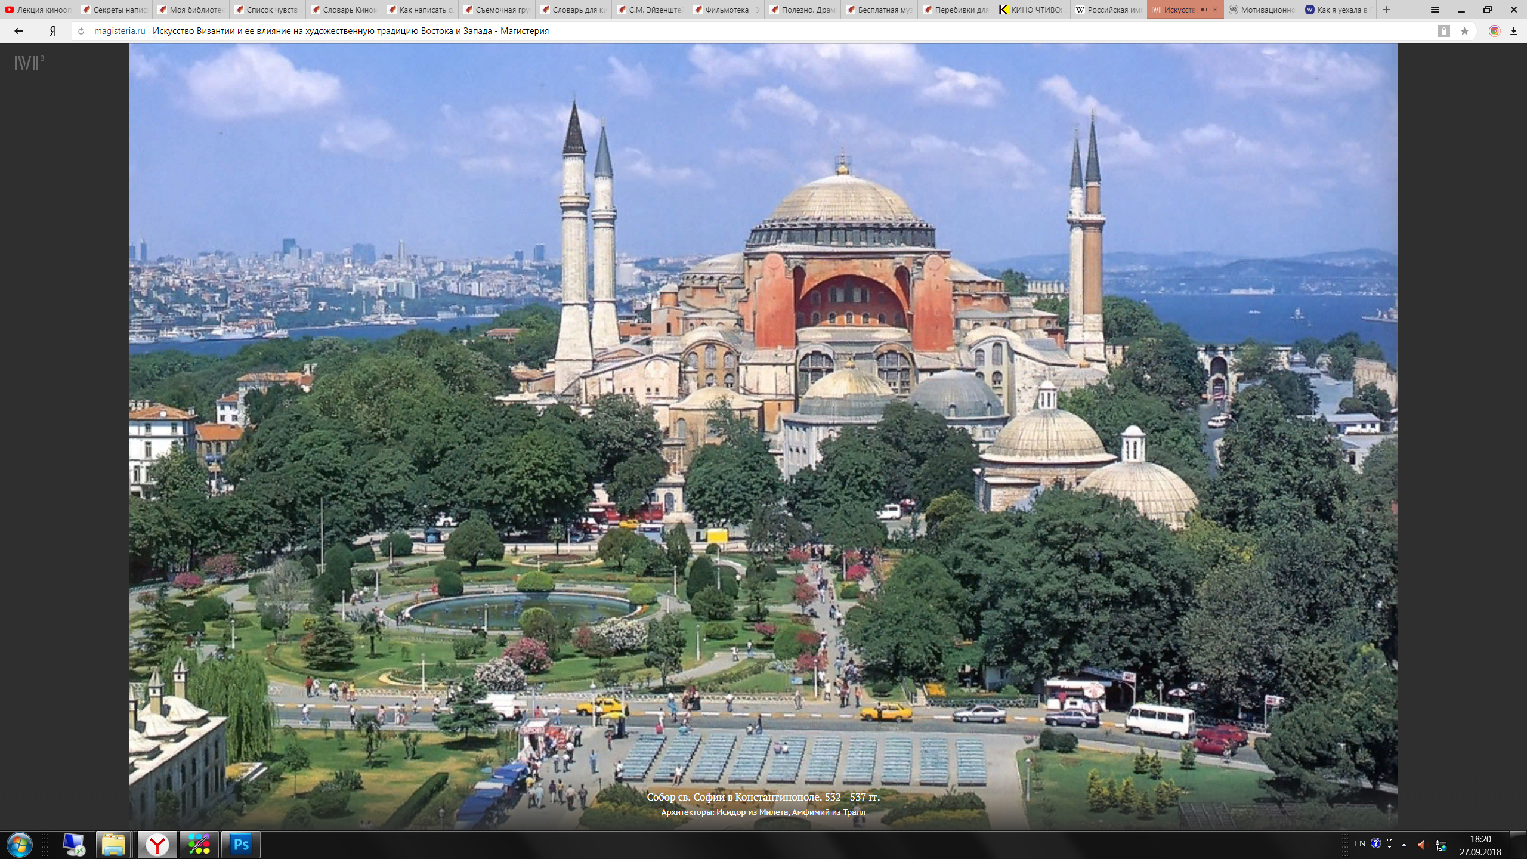Viewport: 1527px width, 859px height.
Task: Open Yandex home via Я button
Action: [52, 31]
